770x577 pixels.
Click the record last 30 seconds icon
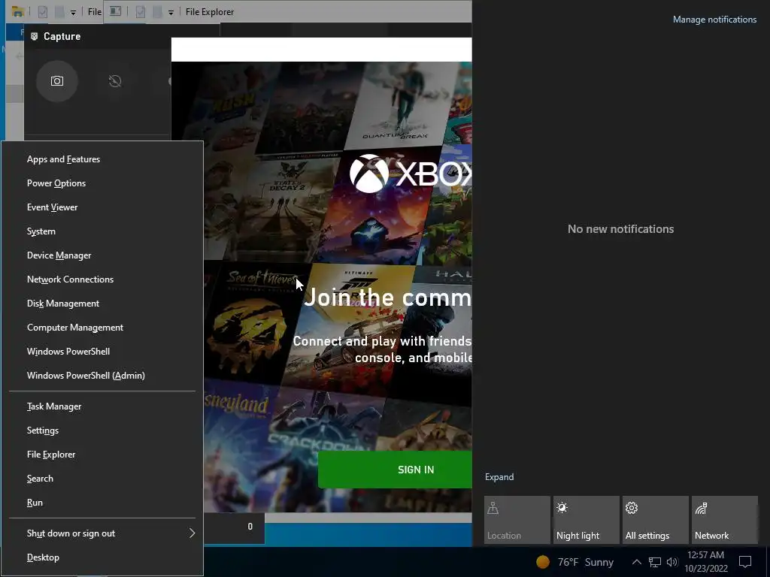pos(115,81)
